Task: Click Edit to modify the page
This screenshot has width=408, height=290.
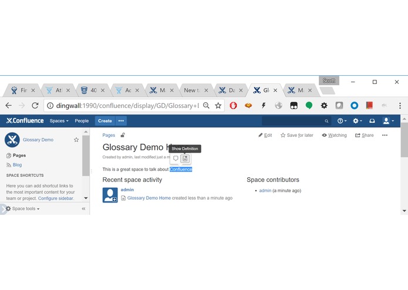Action: (x=265, y=135)
